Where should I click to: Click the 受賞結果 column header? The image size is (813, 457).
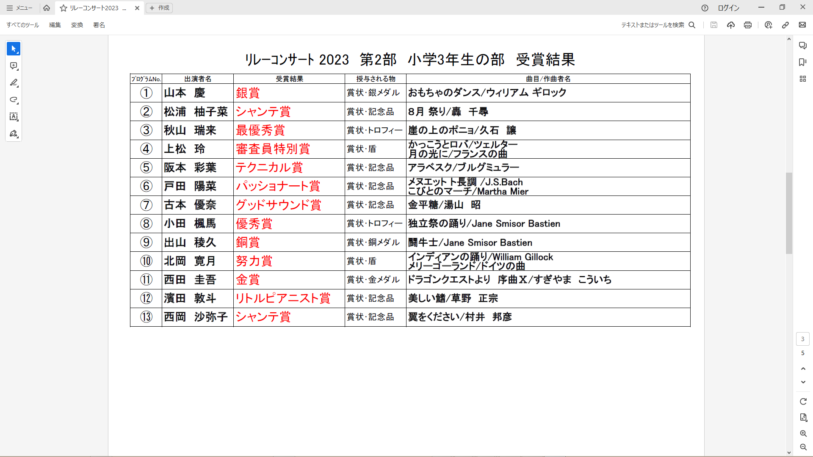pyautogui.click(x=289, y=79)
